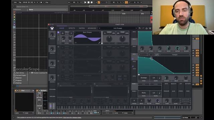The width and height of the screenshot is (214, 120).
Task: Switch to the Matrix tab
Action: coord(82,28)
